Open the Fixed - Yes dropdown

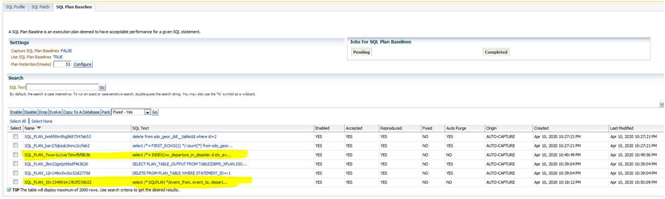[131, 112]
